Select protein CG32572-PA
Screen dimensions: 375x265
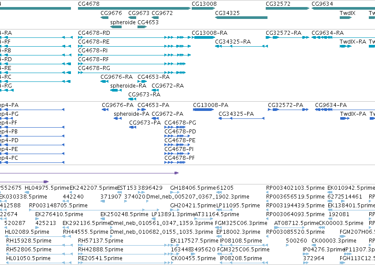click(x=288, y=110)
